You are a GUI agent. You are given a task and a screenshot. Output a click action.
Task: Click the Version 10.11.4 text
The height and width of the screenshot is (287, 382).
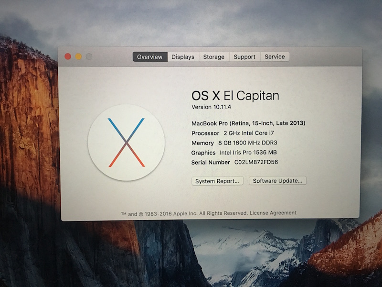(211, 107)
